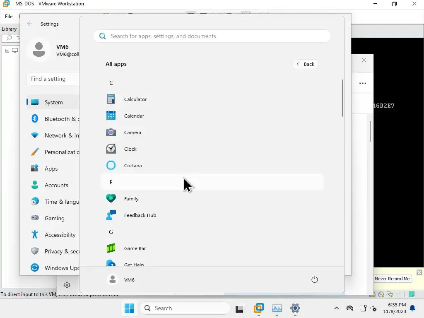Click the power button in Start menu
Image resolution: width=424 pixels, height=318 pixels.
[x=315, y=279]
